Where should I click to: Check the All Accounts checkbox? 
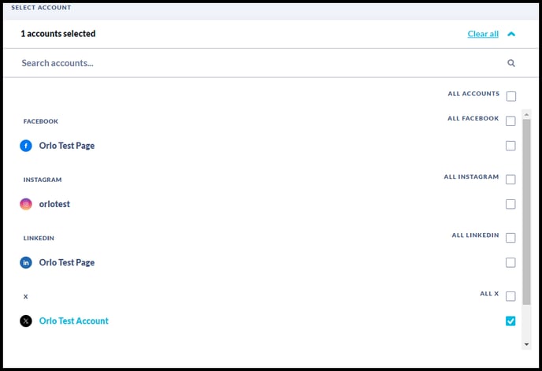(511, 96)
